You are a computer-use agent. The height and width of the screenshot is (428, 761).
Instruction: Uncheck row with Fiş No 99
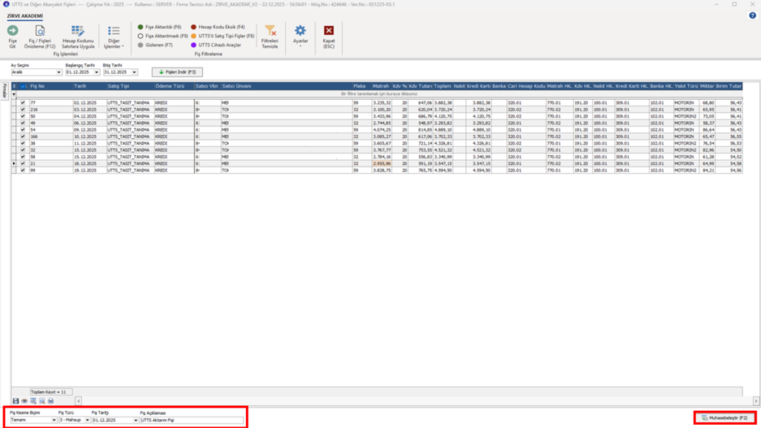pyautogui.click(x=23, y=170)
